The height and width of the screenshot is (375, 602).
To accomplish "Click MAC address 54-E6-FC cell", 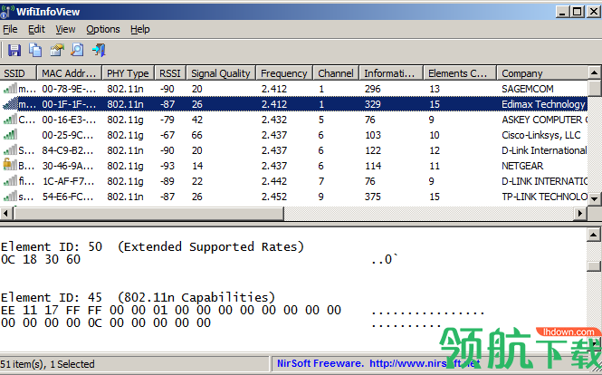I will point(68,197).
